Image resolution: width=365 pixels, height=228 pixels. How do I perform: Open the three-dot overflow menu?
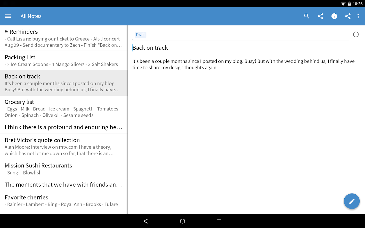(358, 16)
